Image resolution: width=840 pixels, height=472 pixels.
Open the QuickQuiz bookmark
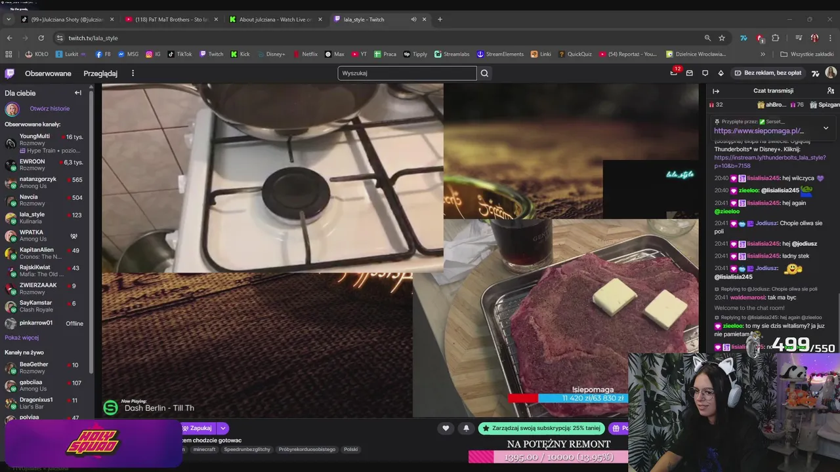point(575,54)
